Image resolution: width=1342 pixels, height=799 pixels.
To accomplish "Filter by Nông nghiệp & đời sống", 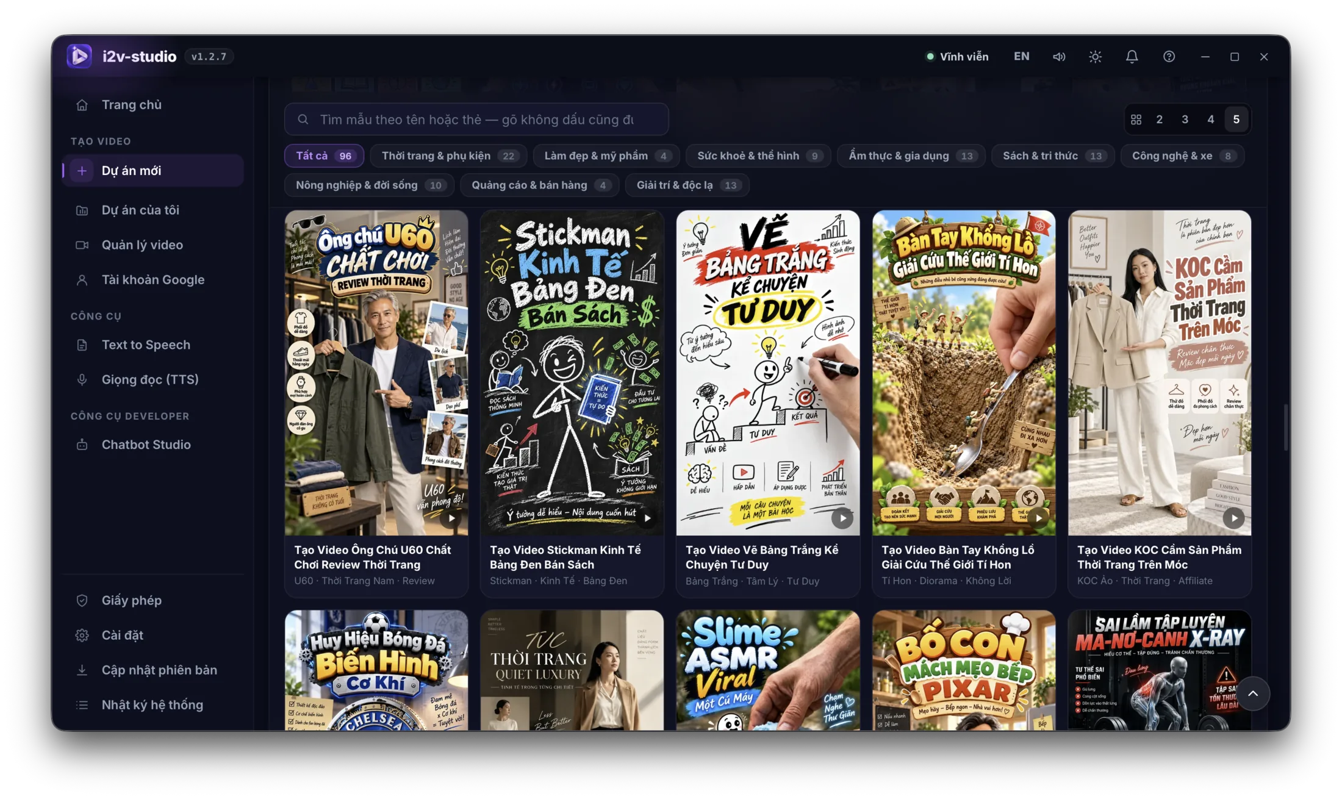I will pos(369,185).
